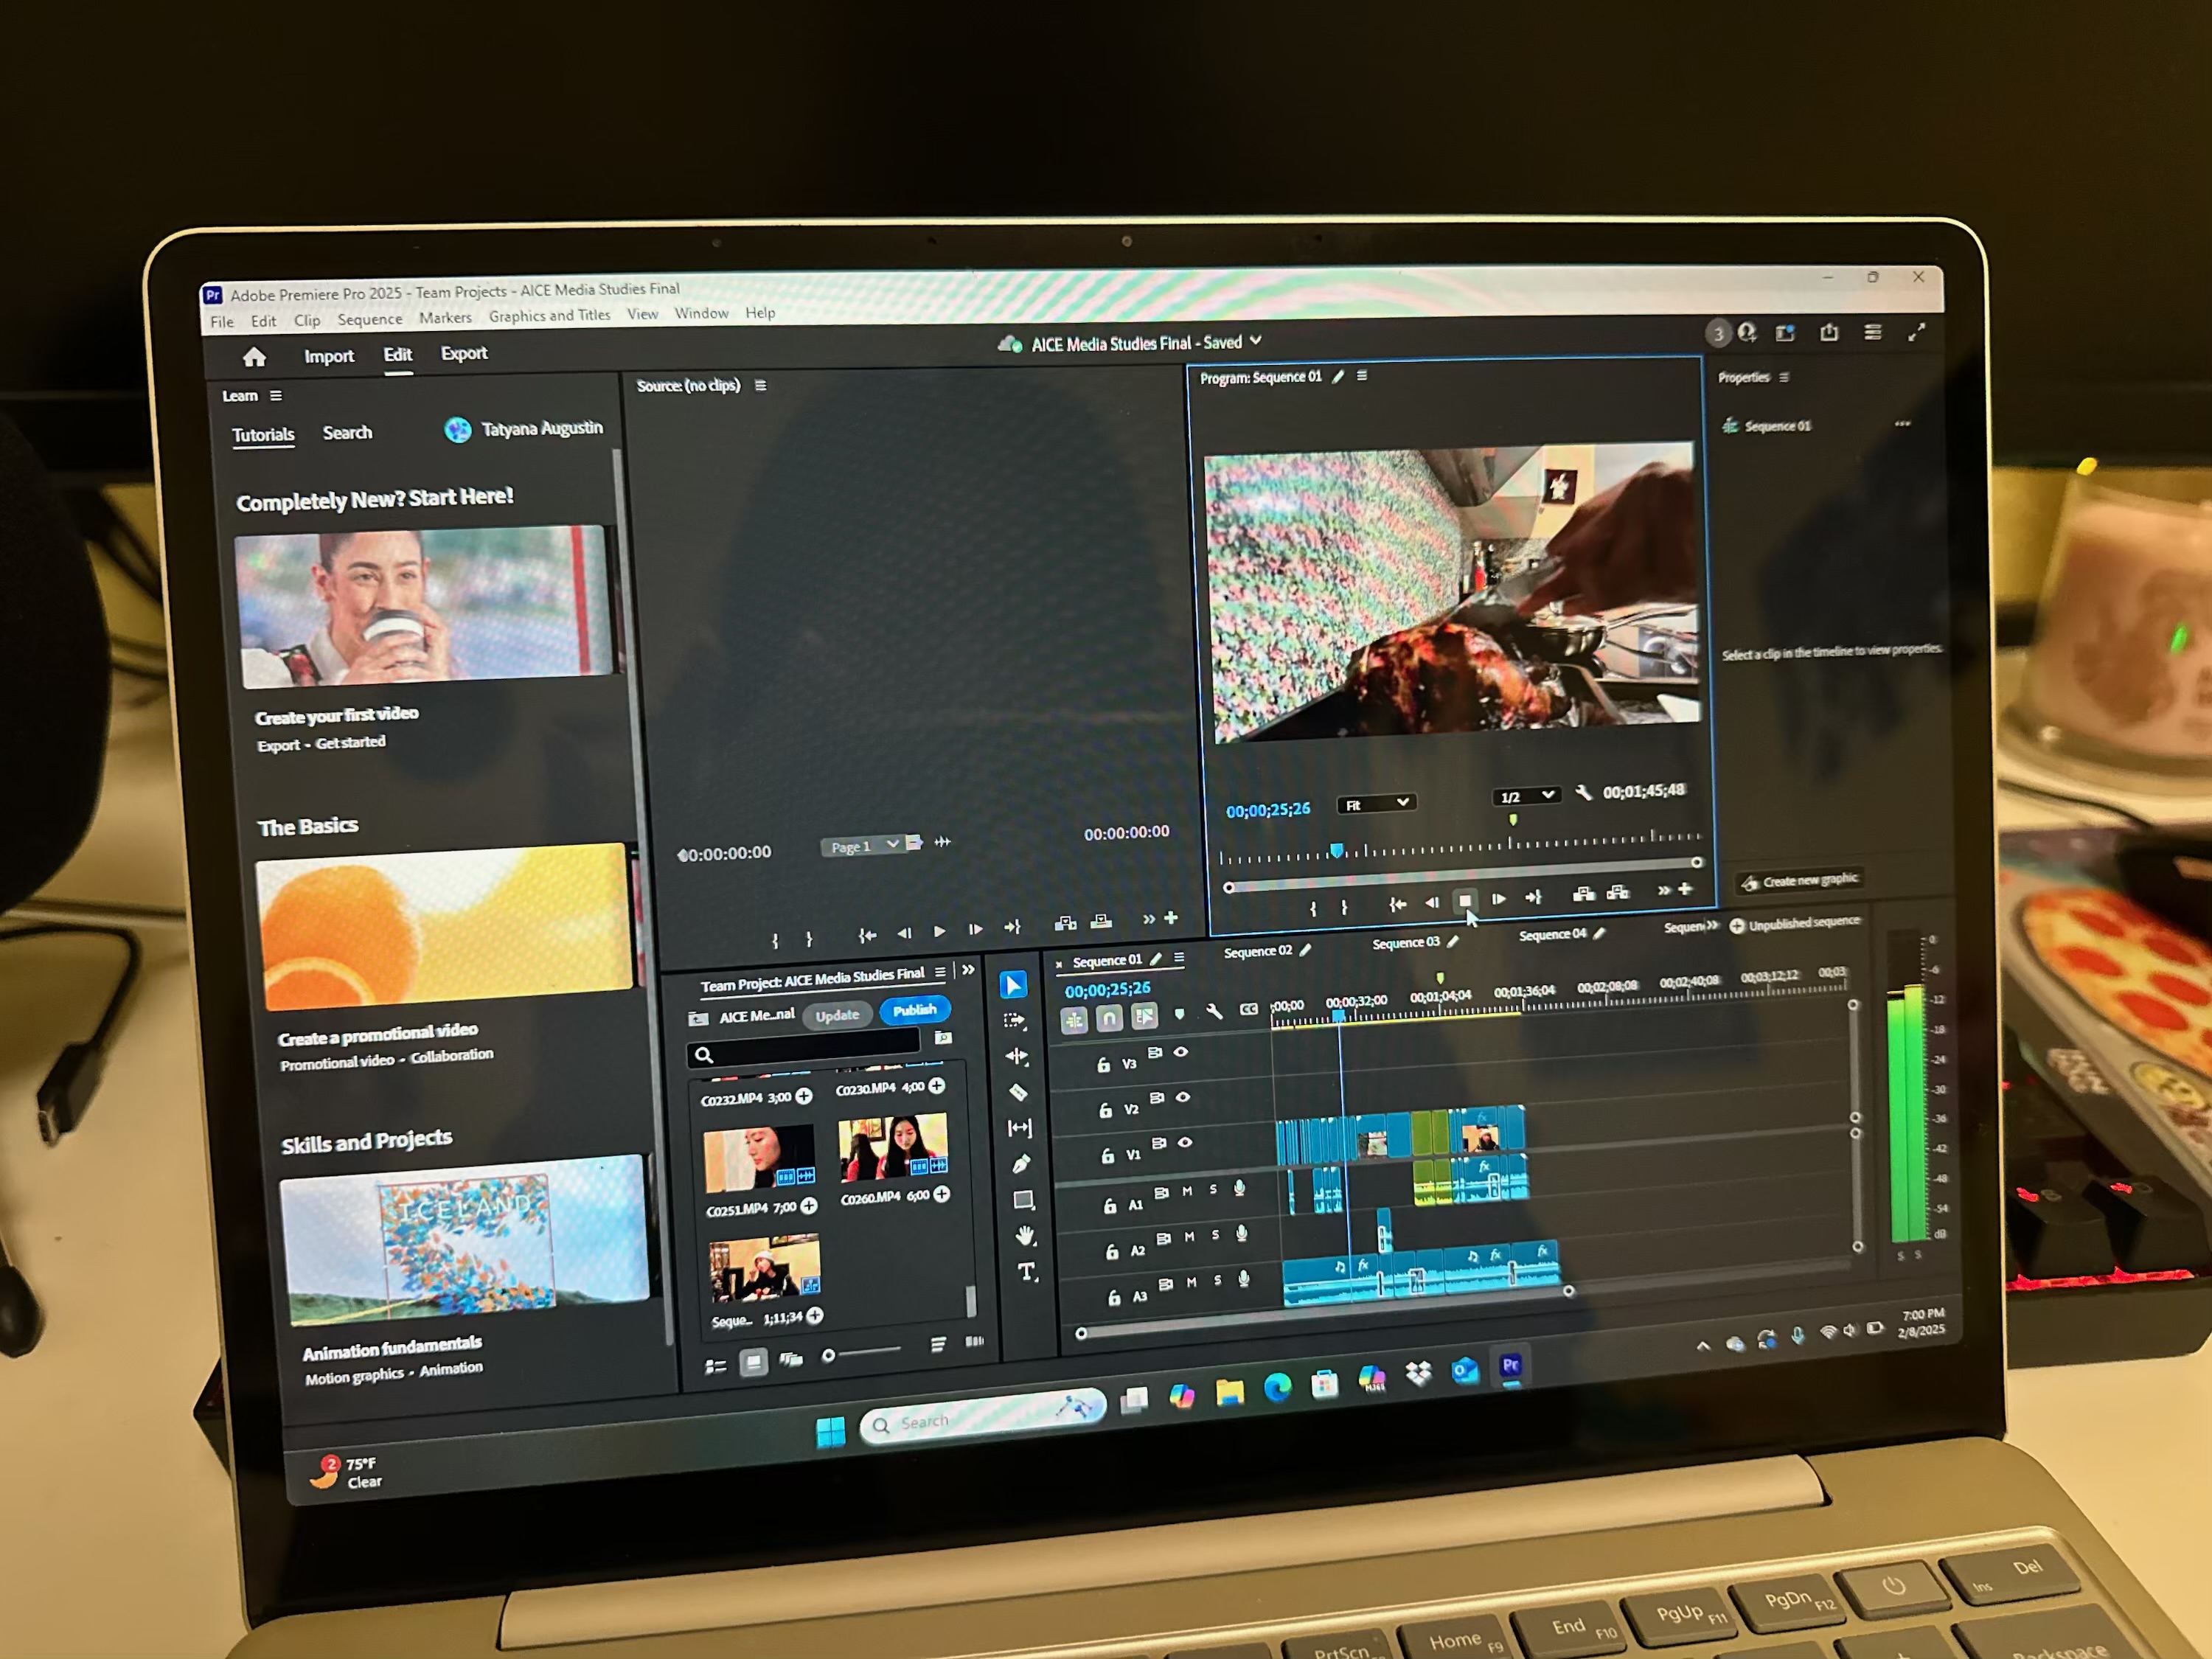Switch to the Sequence 02 timeline tab
Screen dimensions: 2212x1659
(x=1257, y=951)
